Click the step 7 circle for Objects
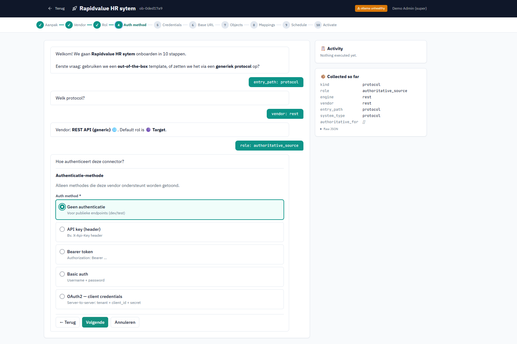This screenshot has width=517, height=344. click(x=225, y=25)
